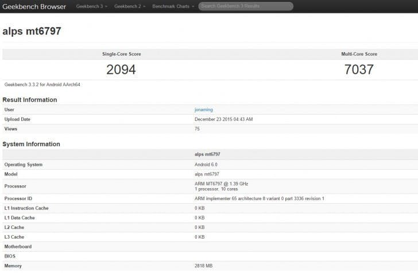
Task: Select the System Information heading
Action: [31, 144]
